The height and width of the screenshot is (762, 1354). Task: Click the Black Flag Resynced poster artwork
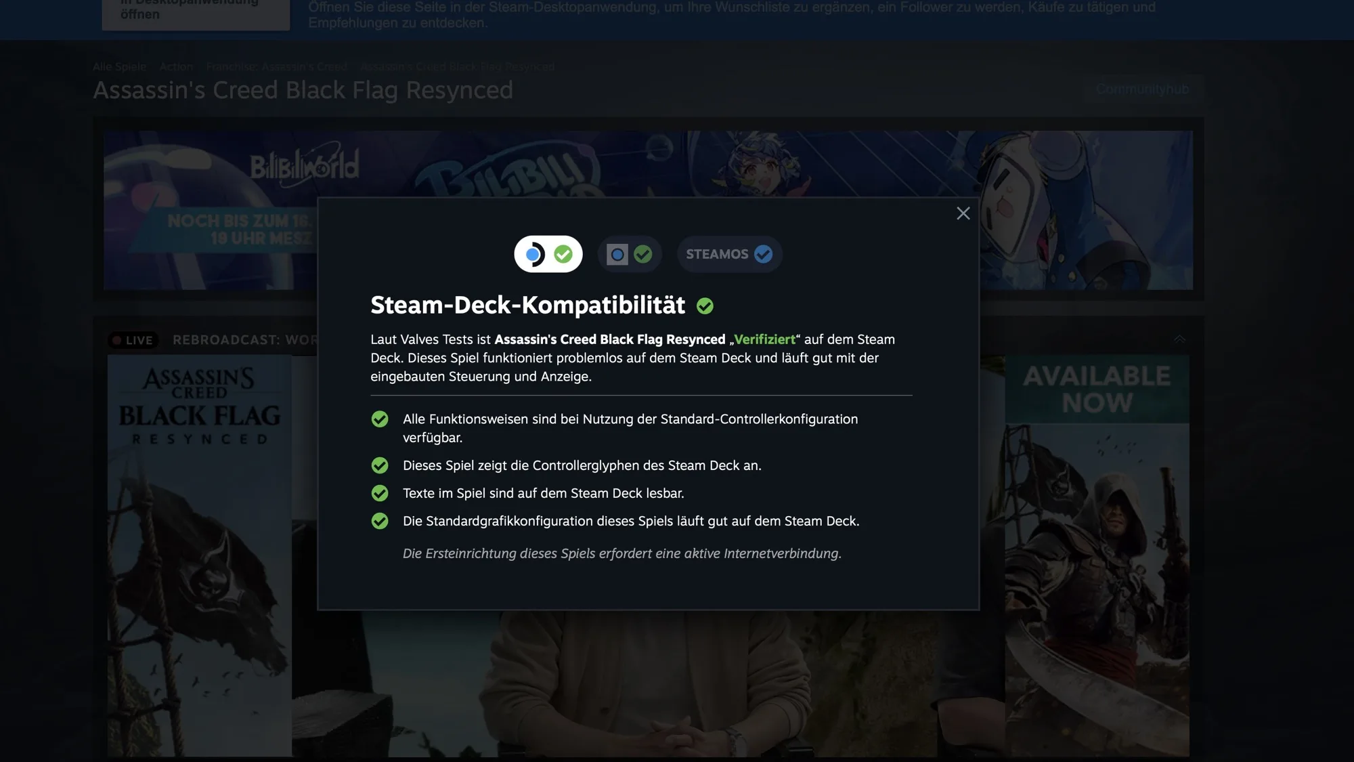200,555
